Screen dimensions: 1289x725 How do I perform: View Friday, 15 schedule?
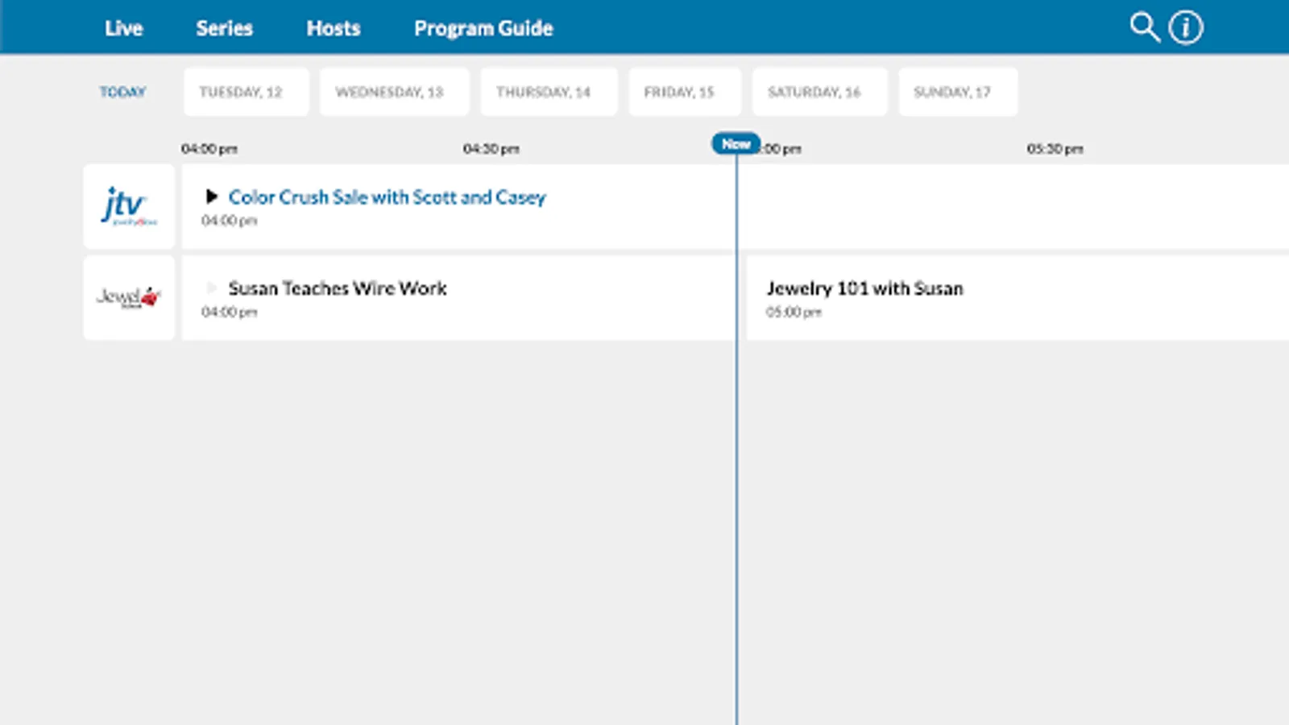coord(685,91)
